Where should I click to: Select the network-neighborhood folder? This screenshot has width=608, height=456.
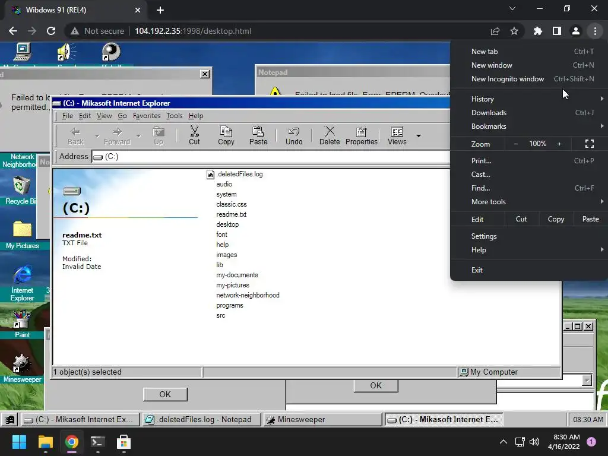pos(248,295)
